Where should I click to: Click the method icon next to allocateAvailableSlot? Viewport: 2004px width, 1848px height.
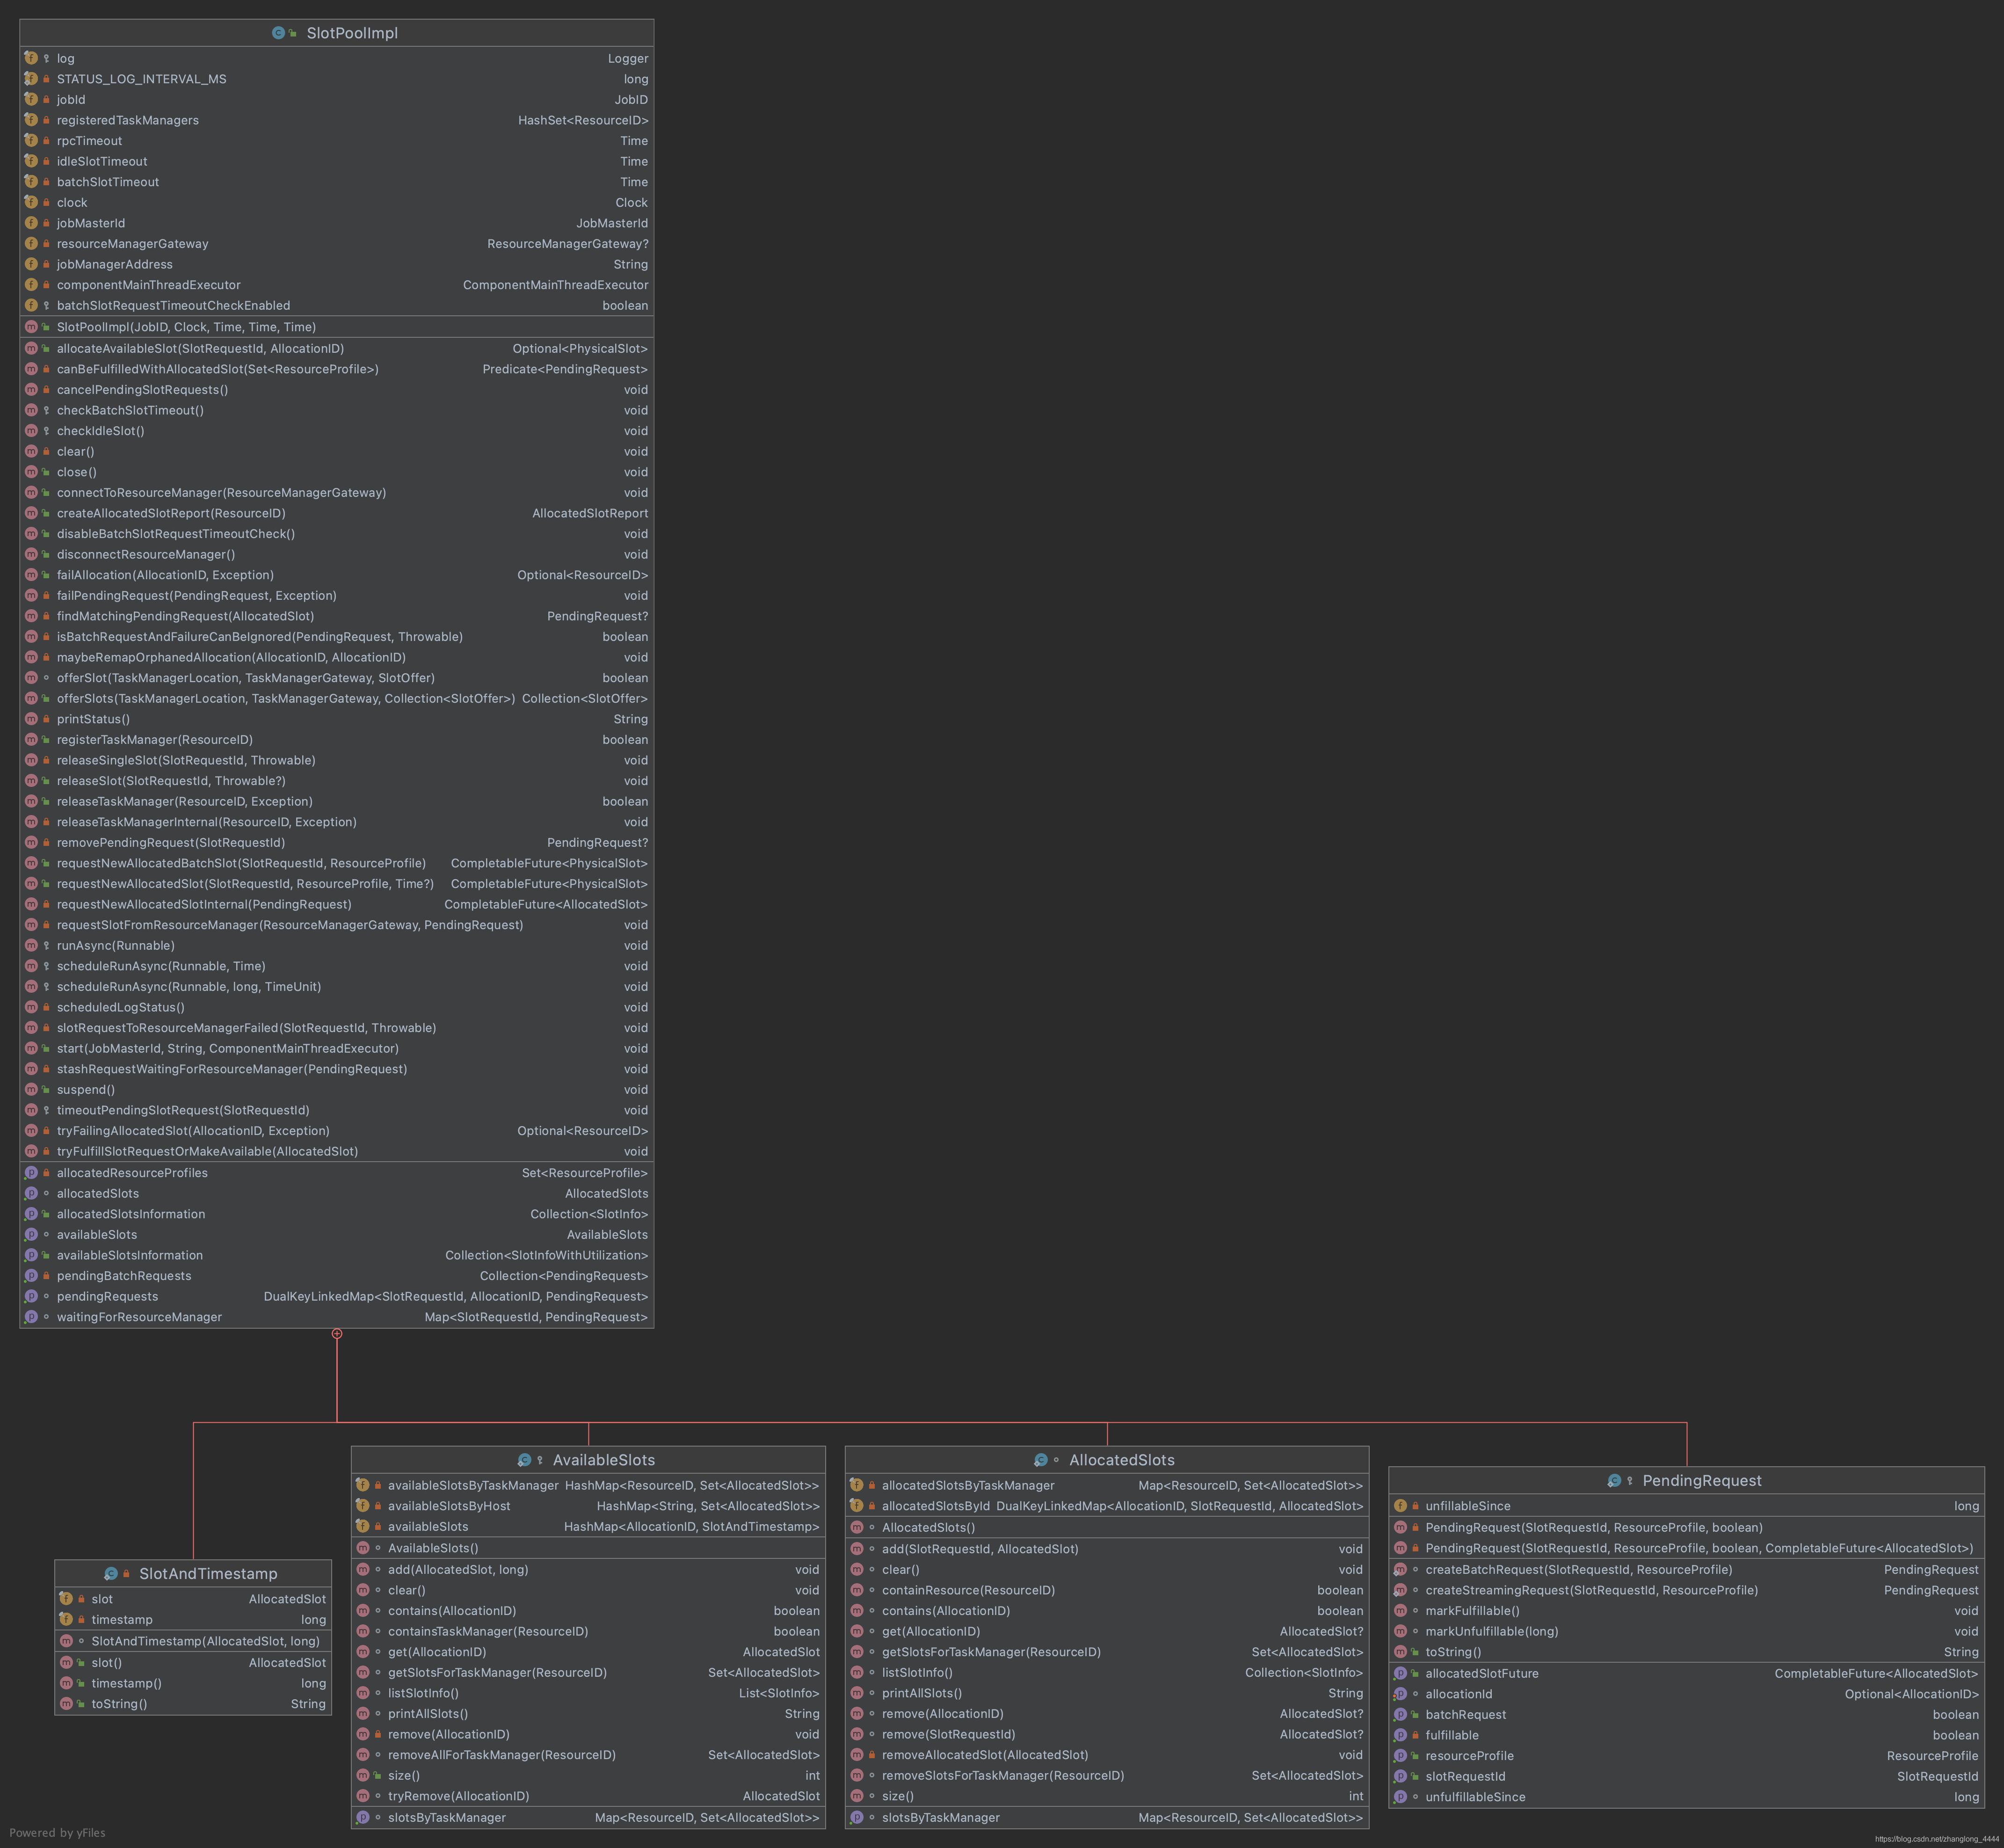pos(31,349)
